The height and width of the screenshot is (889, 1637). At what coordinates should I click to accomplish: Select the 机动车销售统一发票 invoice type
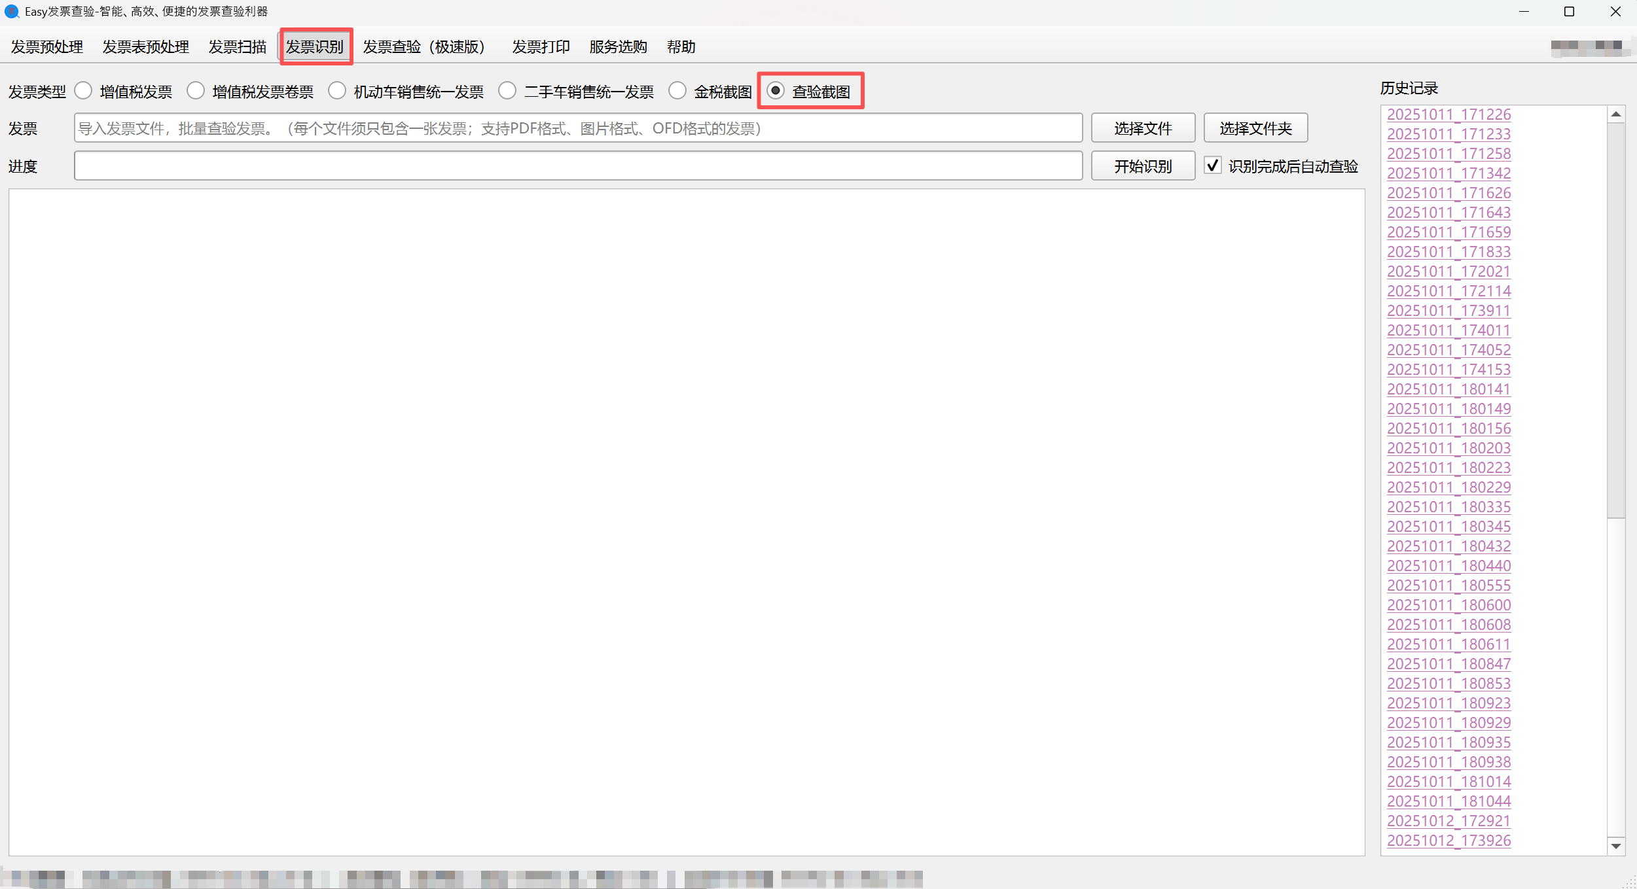(x=337, y=91)
